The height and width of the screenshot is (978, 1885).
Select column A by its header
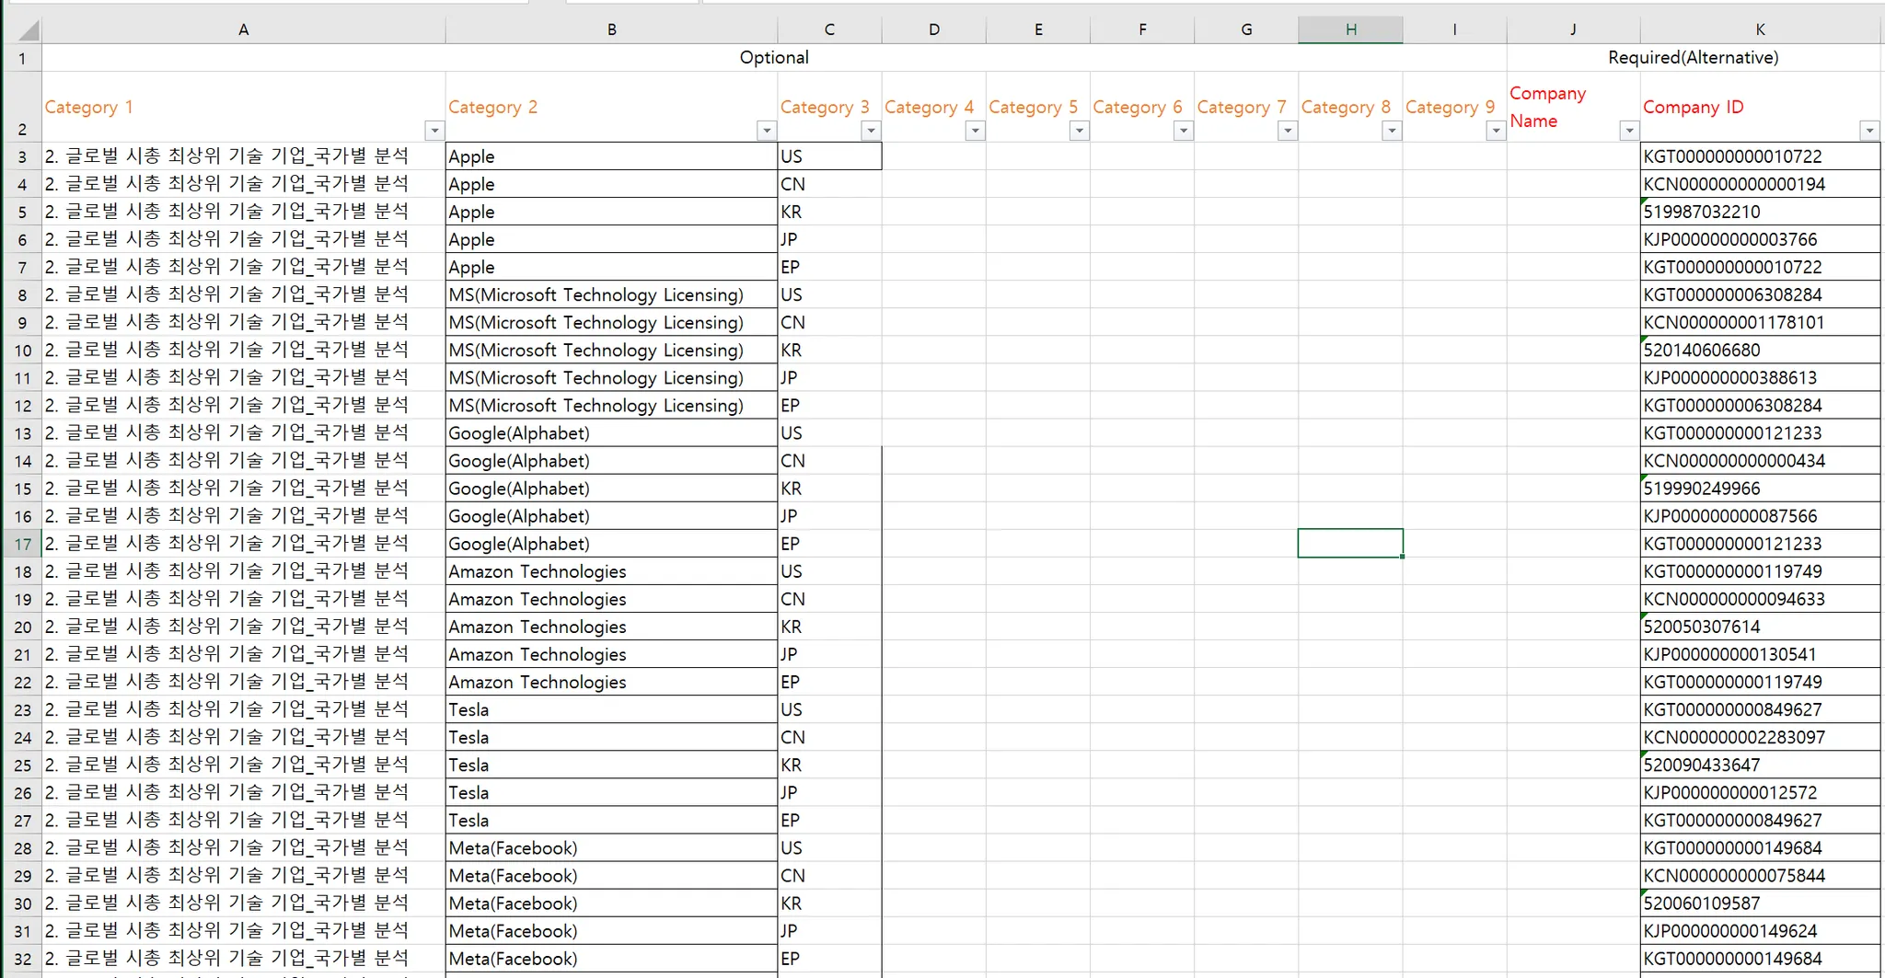(244, 30)
